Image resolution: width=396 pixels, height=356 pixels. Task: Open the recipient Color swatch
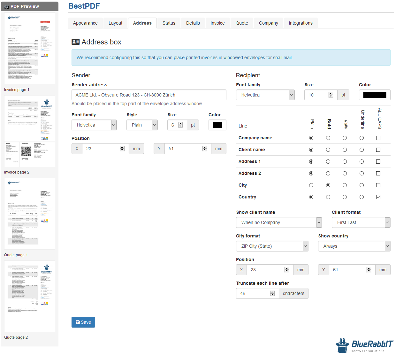375,95
